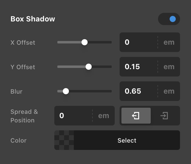Select the outset shadow position icon
Viewport: 191px width, 164px height.
(x=136, y=116)
